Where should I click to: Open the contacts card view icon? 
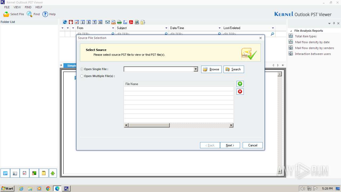15,173
